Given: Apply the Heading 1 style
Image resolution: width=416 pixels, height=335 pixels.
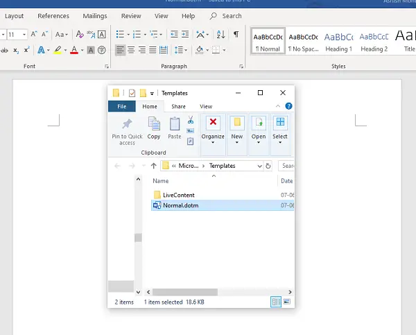Looking at the screenshot, I should (339, 41).
